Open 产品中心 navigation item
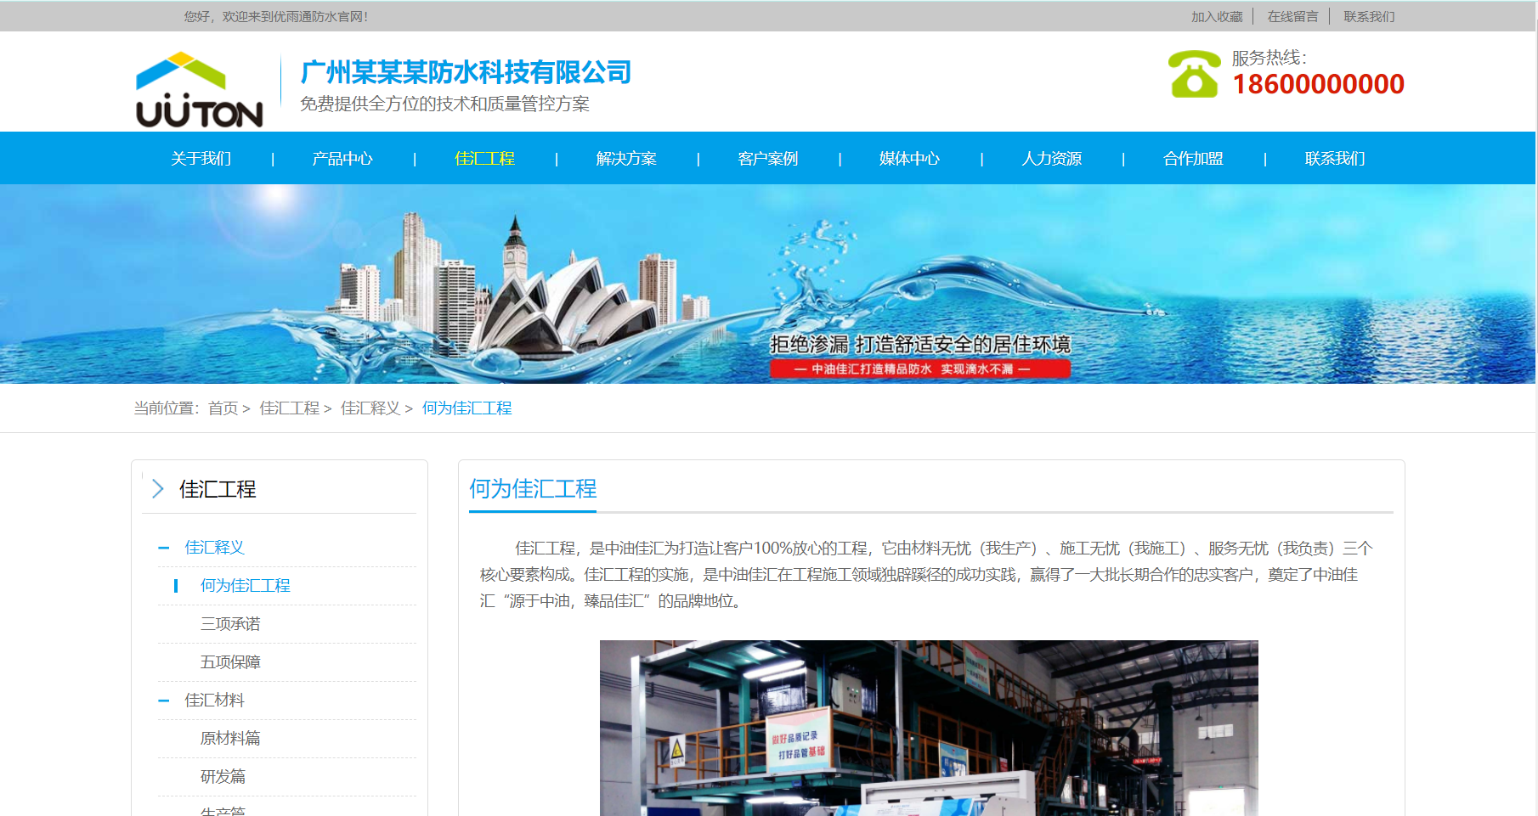 (342, 159)
